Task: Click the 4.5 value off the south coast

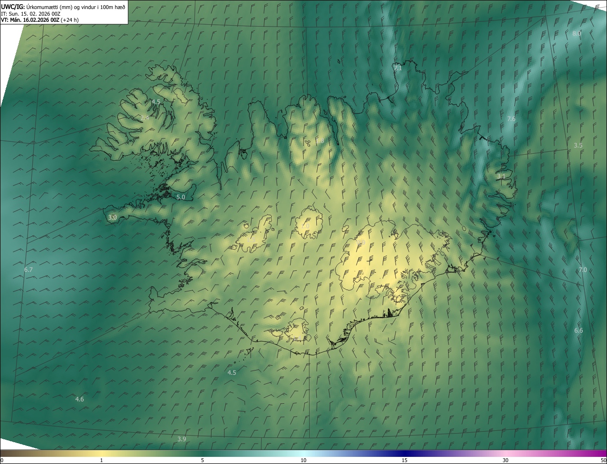Action: pyautogui.click(x=232, y=373)
